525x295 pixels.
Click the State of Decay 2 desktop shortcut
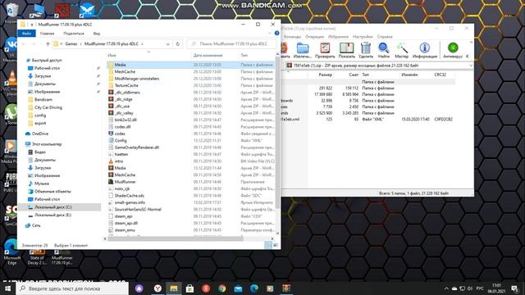(37, 256)
